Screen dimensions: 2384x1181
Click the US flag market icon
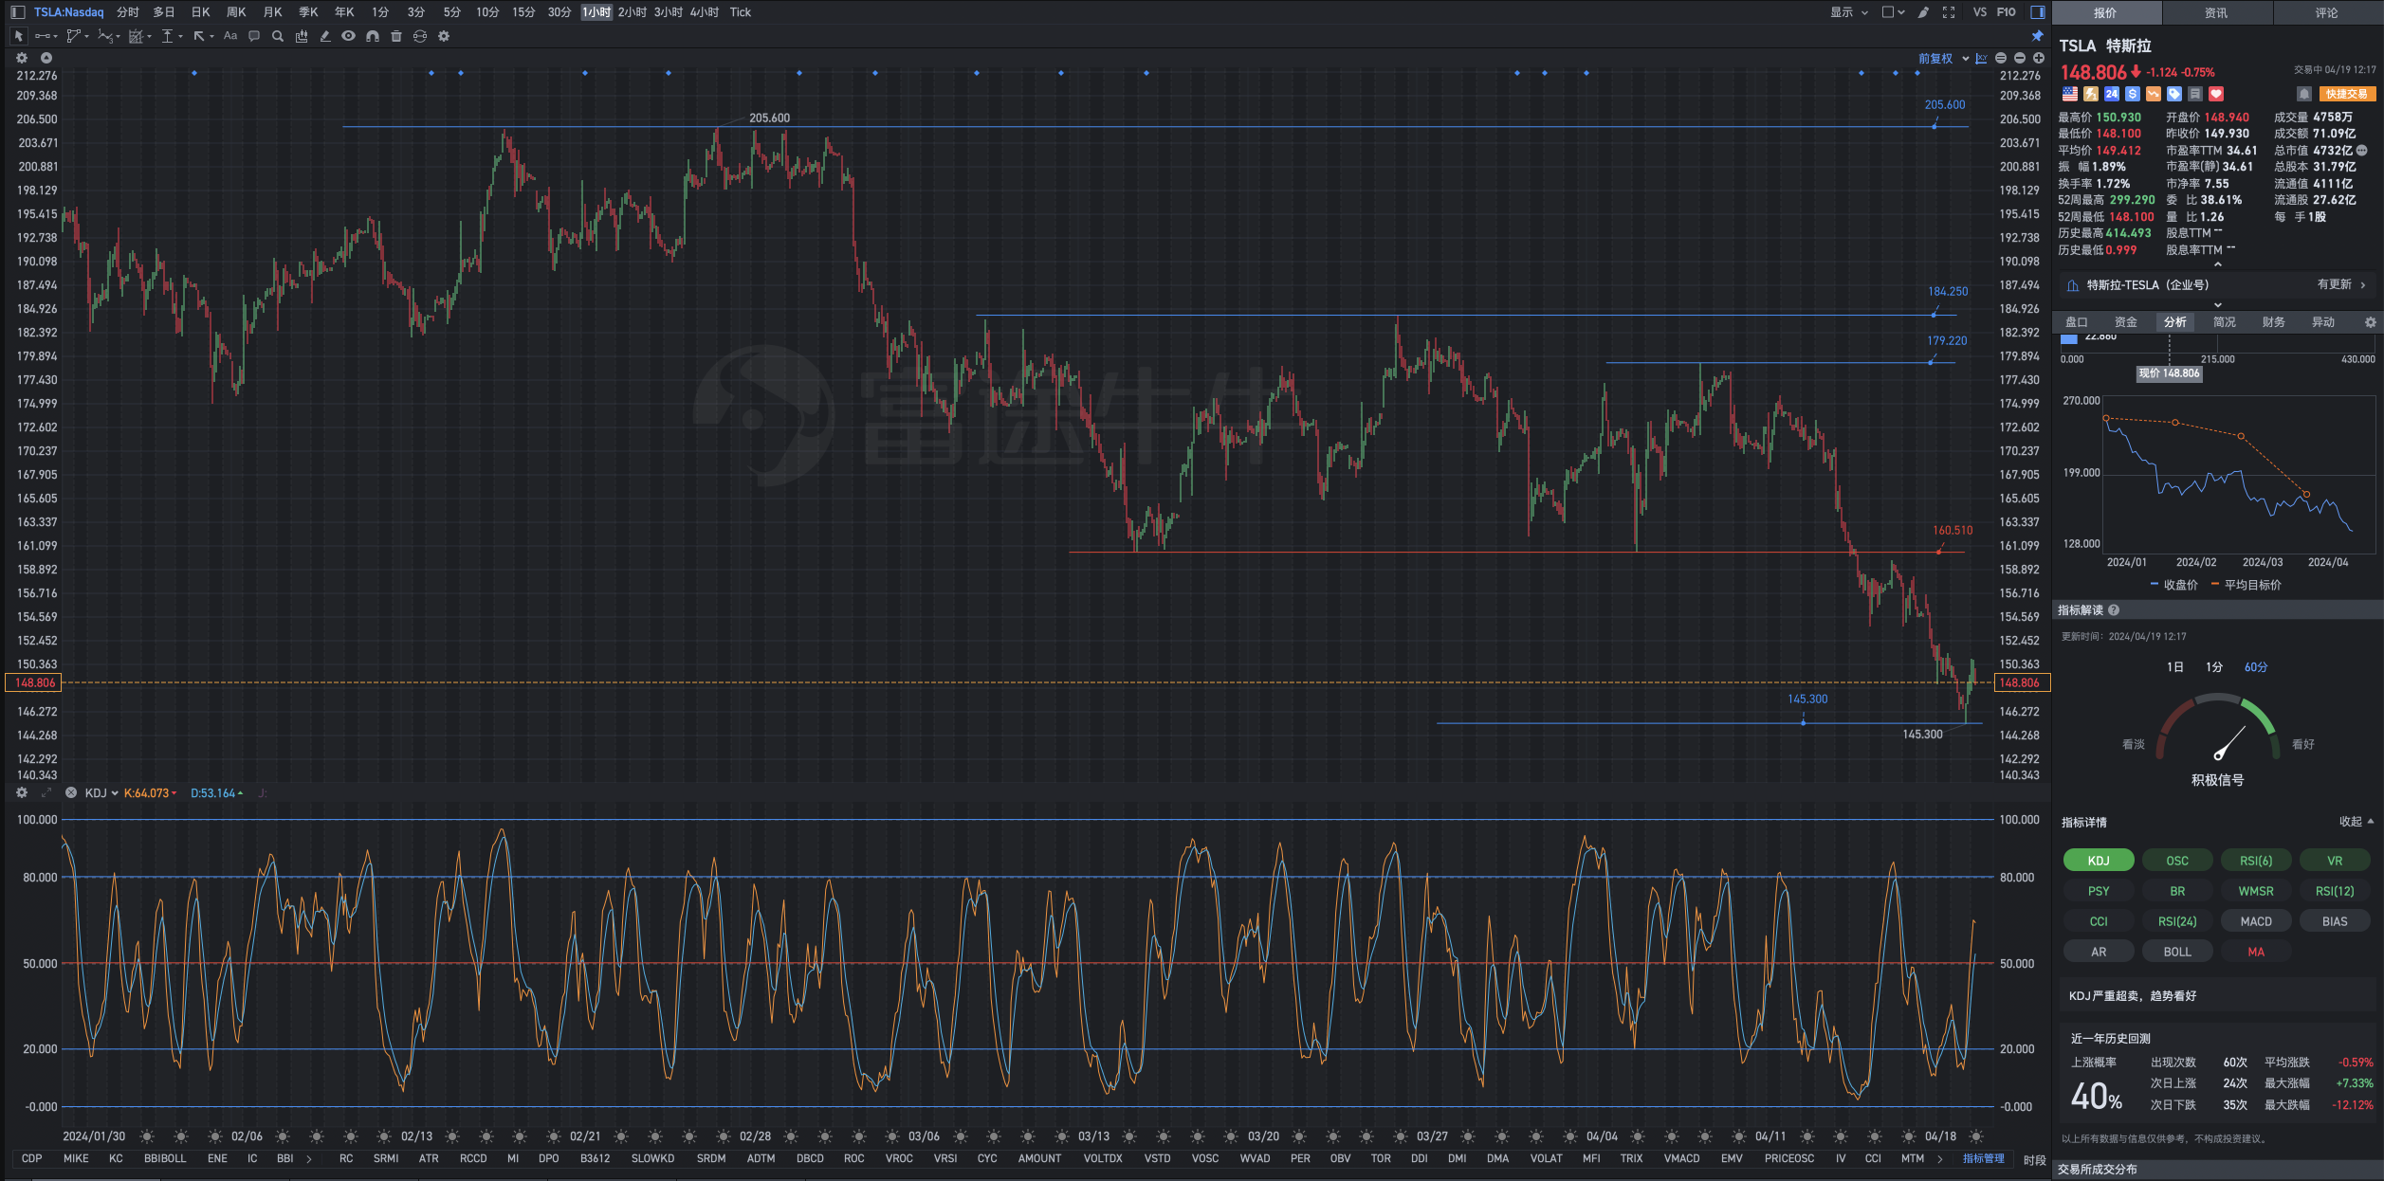click(x=2070, y=94)
